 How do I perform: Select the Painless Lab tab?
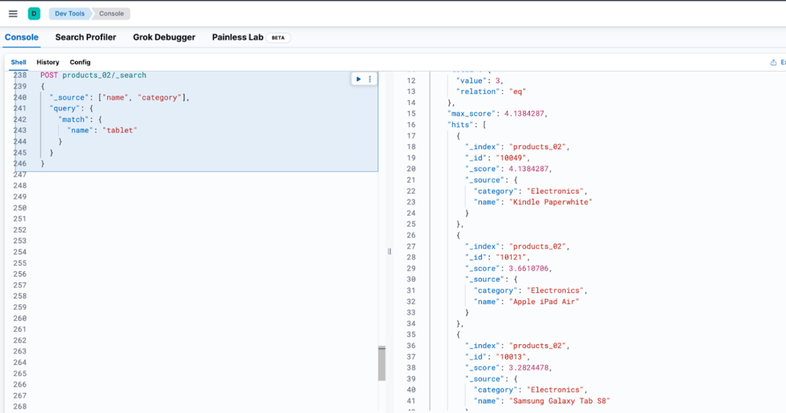click(x=237, y=37)
